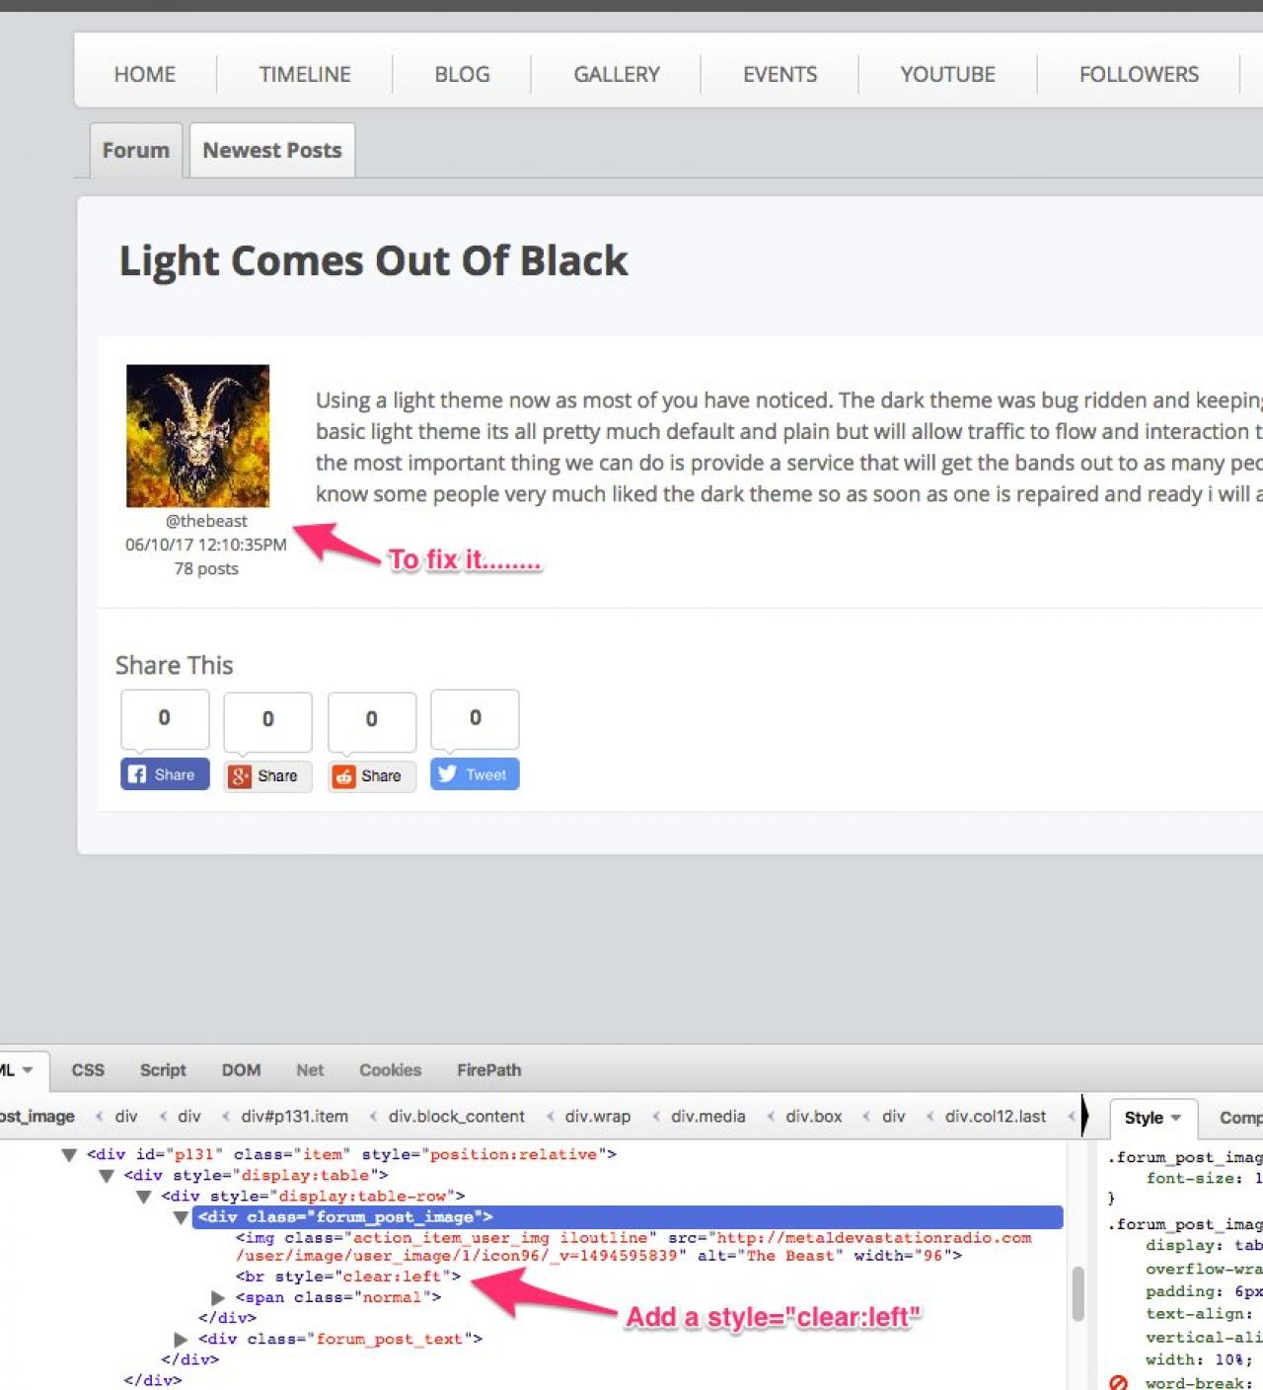Viewport: 1263px width, 1390px height.
Task: Collapse the display:table-row div node
Action: [144, 1197]
